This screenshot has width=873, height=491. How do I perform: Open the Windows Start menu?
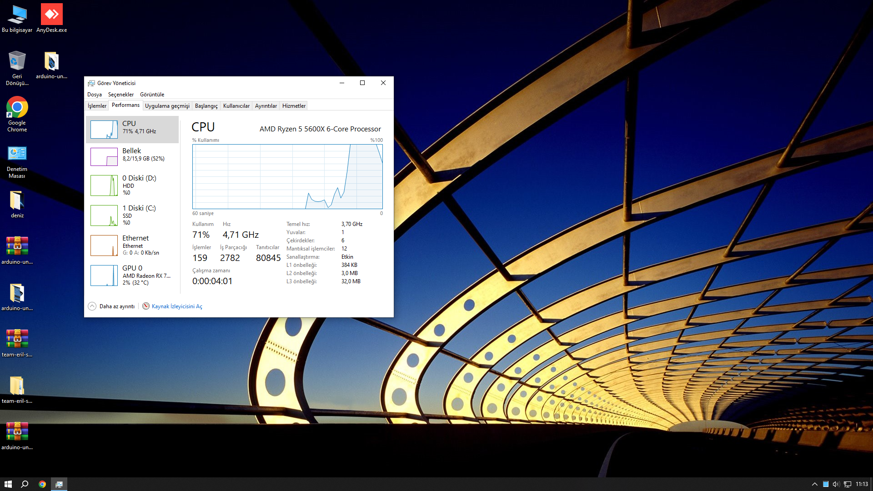coord(8,484)
